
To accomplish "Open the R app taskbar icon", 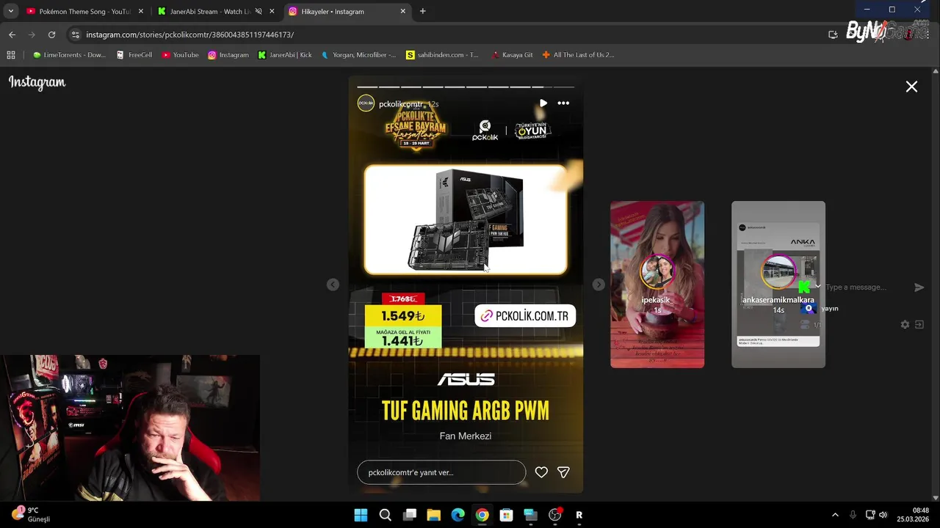I will click(579, 515).
